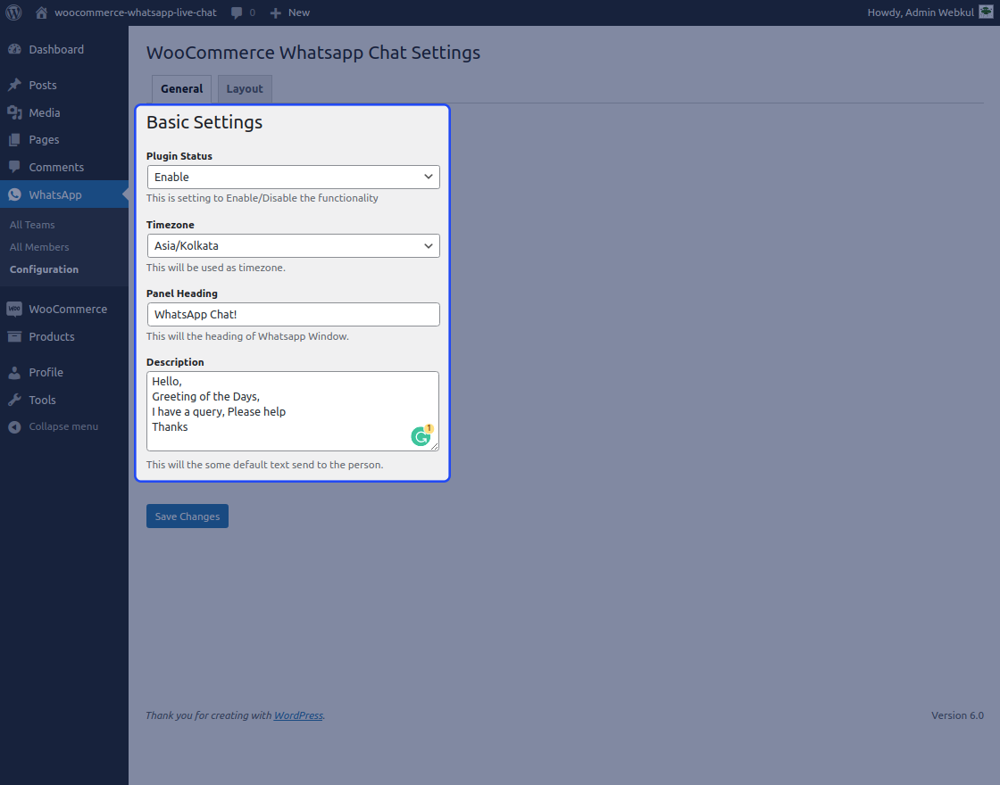Click the Profile user icon

[14, 373]
